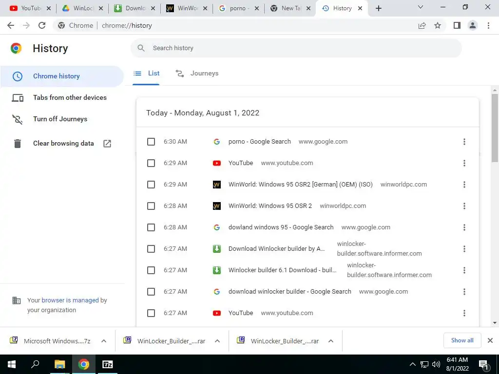Open more actions for 6:27 AM YouTube entry
This screenshot has height=374, width=499.
pos(464,313)
